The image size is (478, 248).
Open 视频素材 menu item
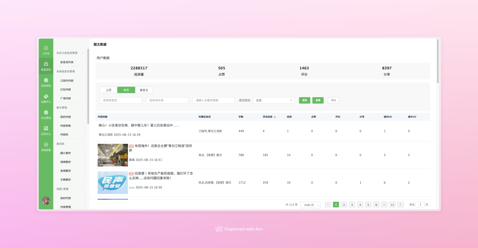(66, 162)
